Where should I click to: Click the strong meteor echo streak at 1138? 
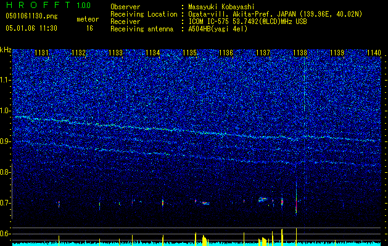(296, 199)
